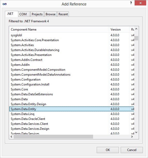Click the question mark help icon
This screenshot has height=158, width=148.
pos(131,3)
